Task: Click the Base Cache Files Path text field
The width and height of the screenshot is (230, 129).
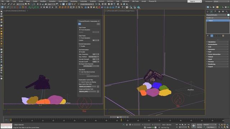Action: point(88,87)
